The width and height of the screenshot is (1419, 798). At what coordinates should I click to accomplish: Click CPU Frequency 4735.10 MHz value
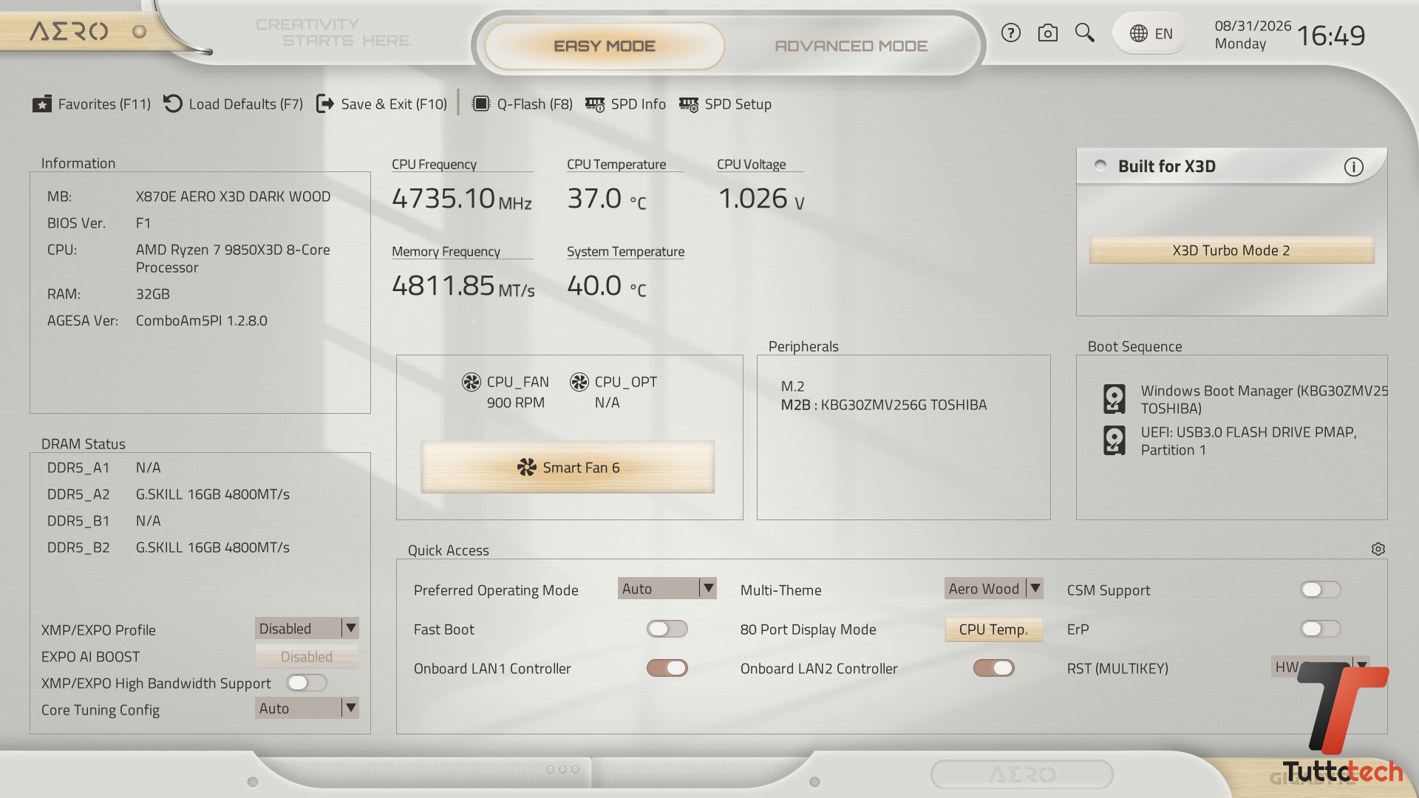click(462, 199)
